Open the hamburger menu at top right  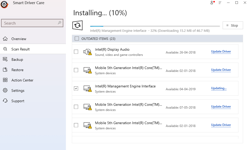[x=219, y=3]
